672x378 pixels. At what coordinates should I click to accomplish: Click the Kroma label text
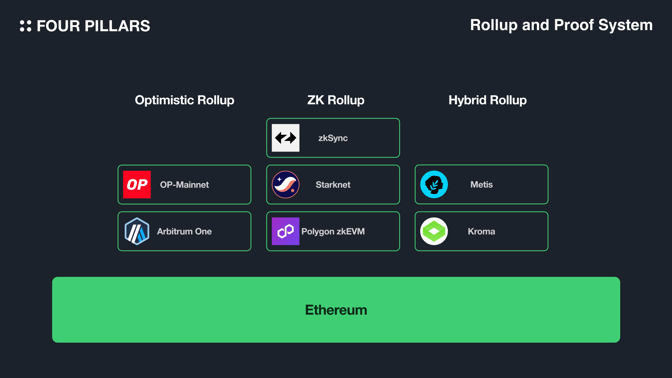pyautogui.click(x=481, y=231)
